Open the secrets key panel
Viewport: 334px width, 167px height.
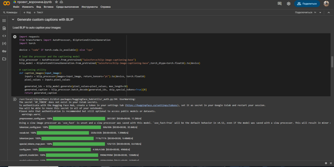click(4, 51)
